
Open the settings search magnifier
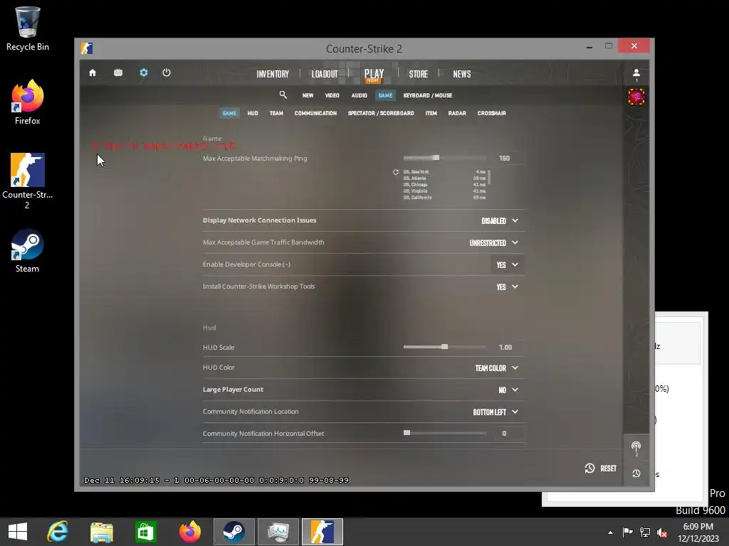point(283,95)
